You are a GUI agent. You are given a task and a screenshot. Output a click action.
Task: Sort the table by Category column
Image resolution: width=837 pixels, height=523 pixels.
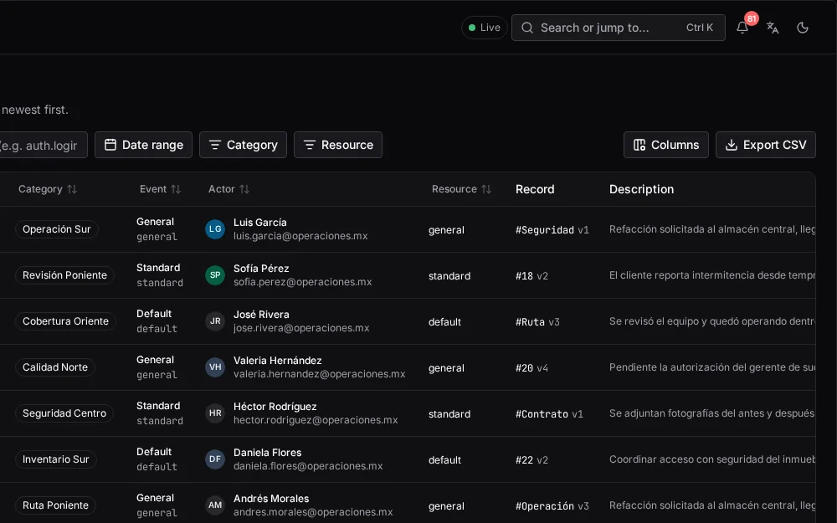(x=48, y=189)
